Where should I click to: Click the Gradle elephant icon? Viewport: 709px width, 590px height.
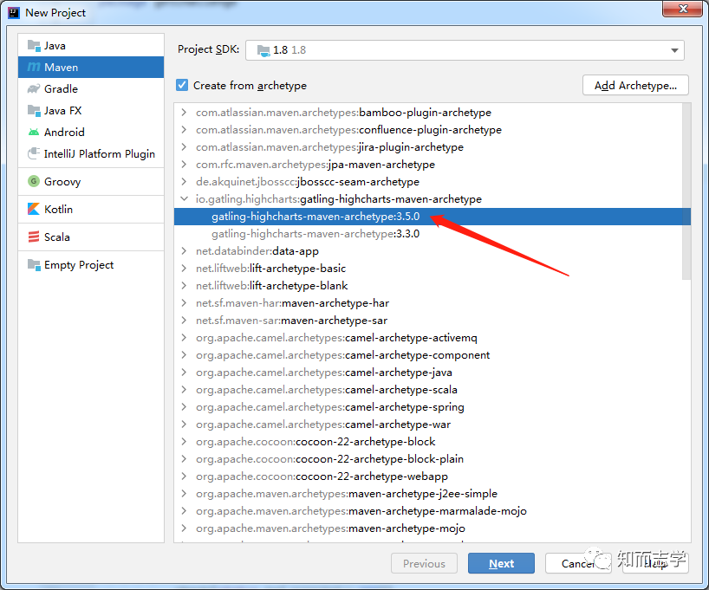[34, 89]
